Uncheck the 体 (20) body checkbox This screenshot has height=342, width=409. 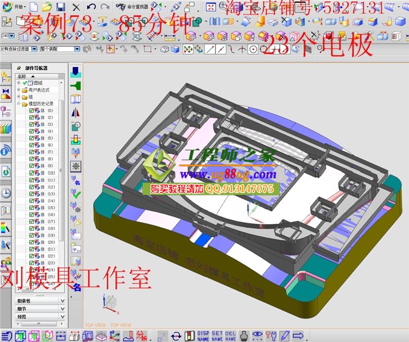32,242
